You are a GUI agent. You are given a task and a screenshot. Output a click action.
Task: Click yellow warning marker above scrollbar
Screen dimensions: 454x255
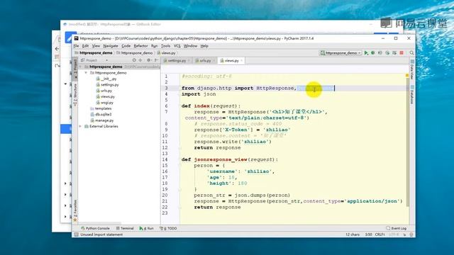coord(406,76)
